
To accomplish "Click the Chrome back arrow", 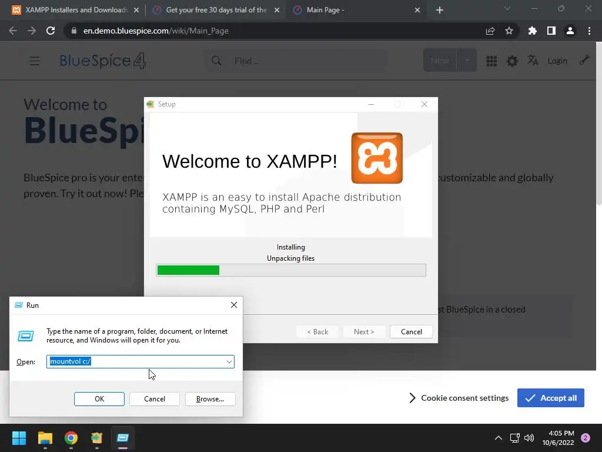I will [x=13, y=31].
